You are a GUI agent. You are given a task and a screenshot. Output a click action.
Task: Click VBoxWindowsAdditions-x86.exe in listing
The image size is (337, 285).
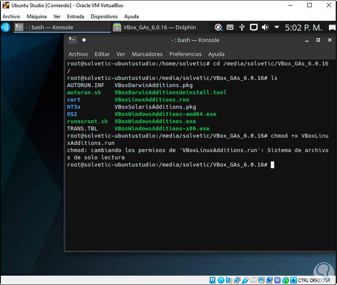click(162, 128)
